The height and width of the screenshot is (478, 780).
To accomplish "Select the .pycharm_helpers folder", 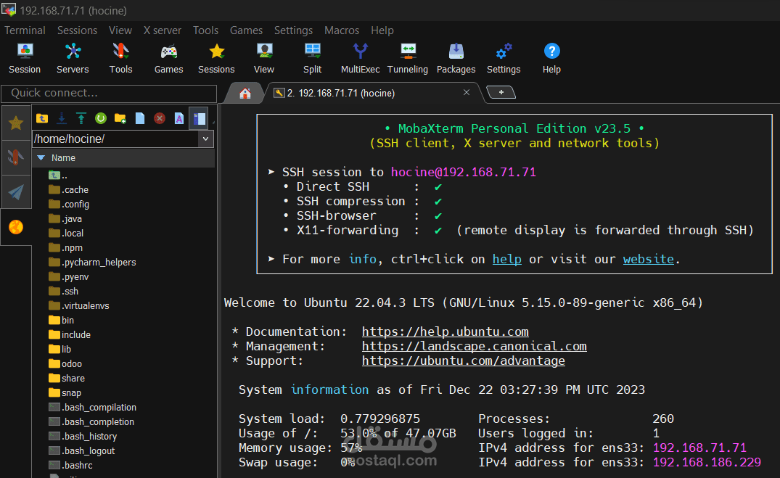I will click(92, 262).
